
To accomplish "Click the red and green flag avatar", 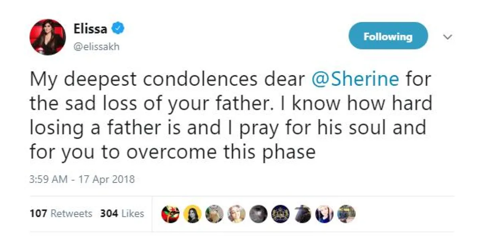I will pos(170,214).
